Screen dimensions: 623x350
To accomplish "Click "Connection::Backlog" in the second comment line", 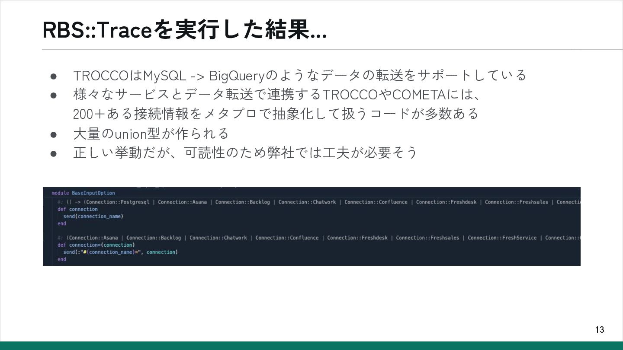I will click(154, 238).
